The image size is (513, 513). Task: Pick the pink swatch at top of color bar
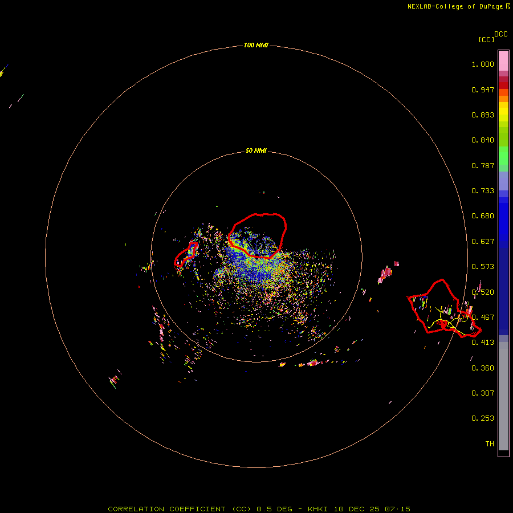tap(503, 60)
